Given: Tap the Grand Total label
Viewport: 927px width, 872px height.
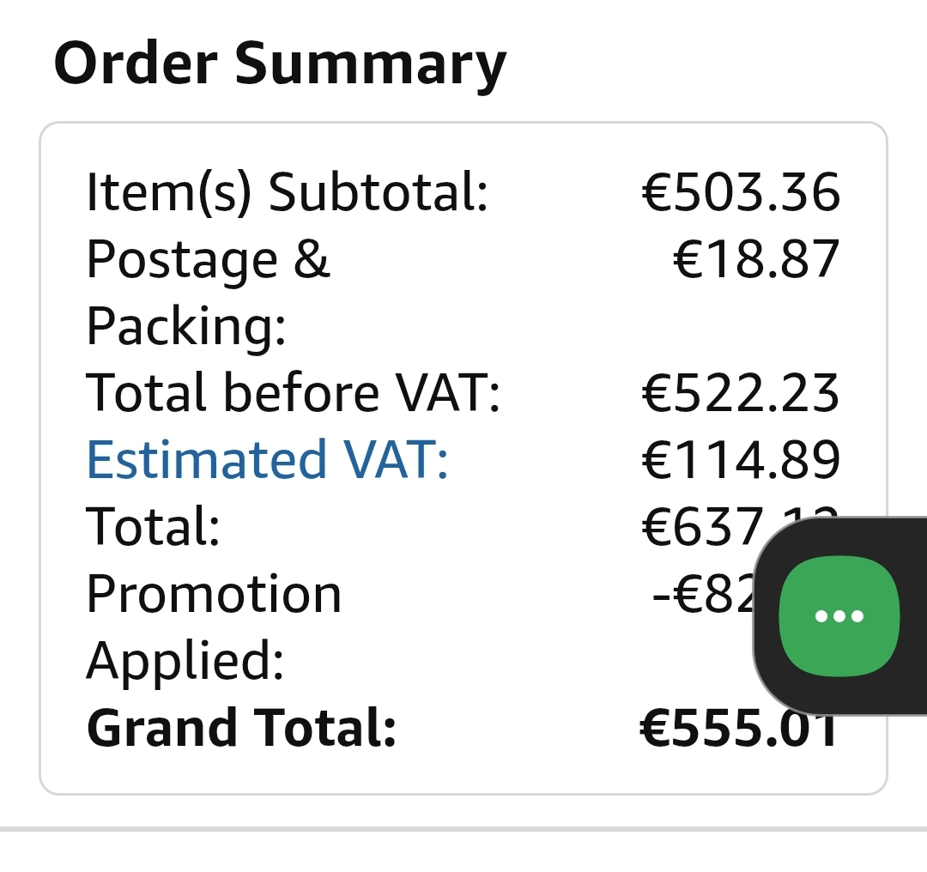Looking at the screenshot, I should pyautogui.click(x=241, y=728).
